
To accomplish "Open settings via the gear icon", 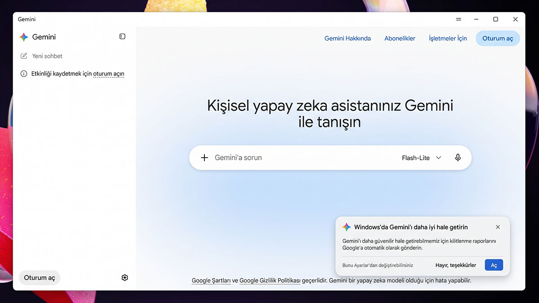I will [125, 278].
